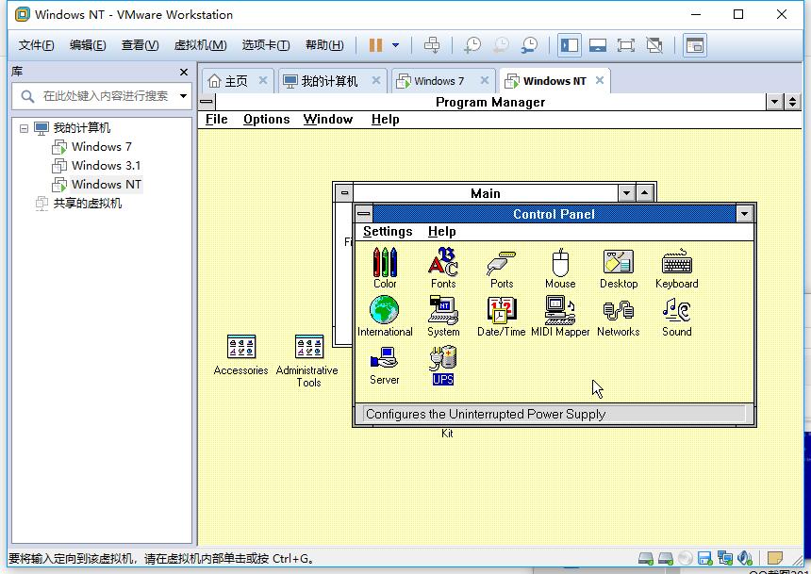
Task: Pause the virtual machine with the pause button
Action: (376, 45)
